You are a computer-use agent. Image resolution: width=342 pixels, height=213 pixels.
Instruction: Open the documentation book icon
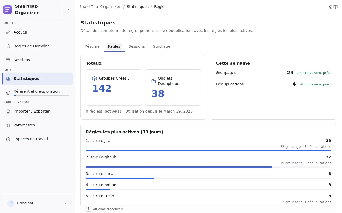point(336,7)
